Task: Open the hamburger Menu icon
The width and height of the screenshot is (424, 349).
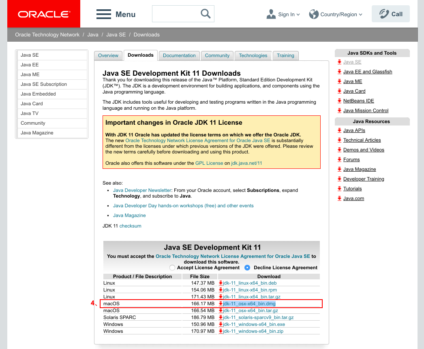Action: point(103,14)
